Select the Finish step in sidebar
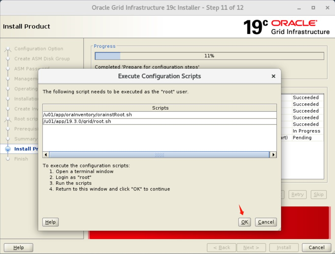 tap(21, 159)
